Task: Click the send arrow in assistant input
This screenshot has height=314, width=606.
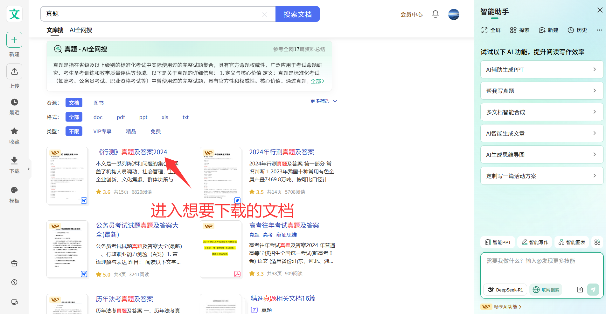Action: [593, 290]
